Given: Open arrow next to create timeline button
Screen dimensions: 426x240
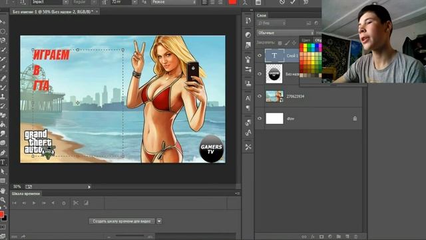Looking at the screenshot, I should pos(159,221).
